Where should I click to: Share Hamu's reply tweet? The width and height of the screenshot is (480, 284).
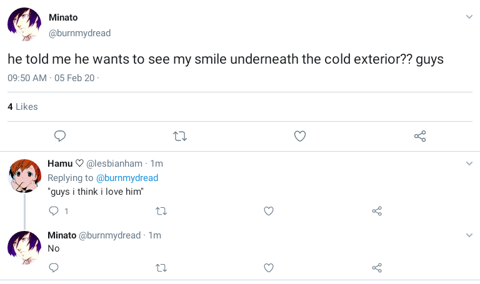tap(377, 211)
